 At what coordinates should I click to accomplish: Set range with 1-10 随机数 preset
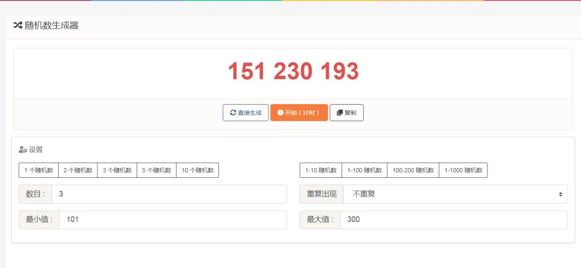coord(321,170)
